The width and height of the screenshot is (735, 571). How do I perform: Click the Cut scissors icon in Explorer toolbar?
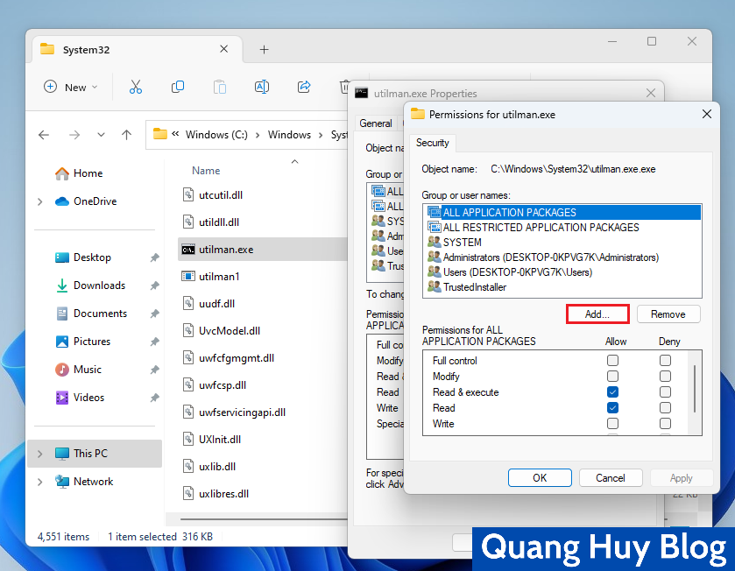tap(136, 87)
